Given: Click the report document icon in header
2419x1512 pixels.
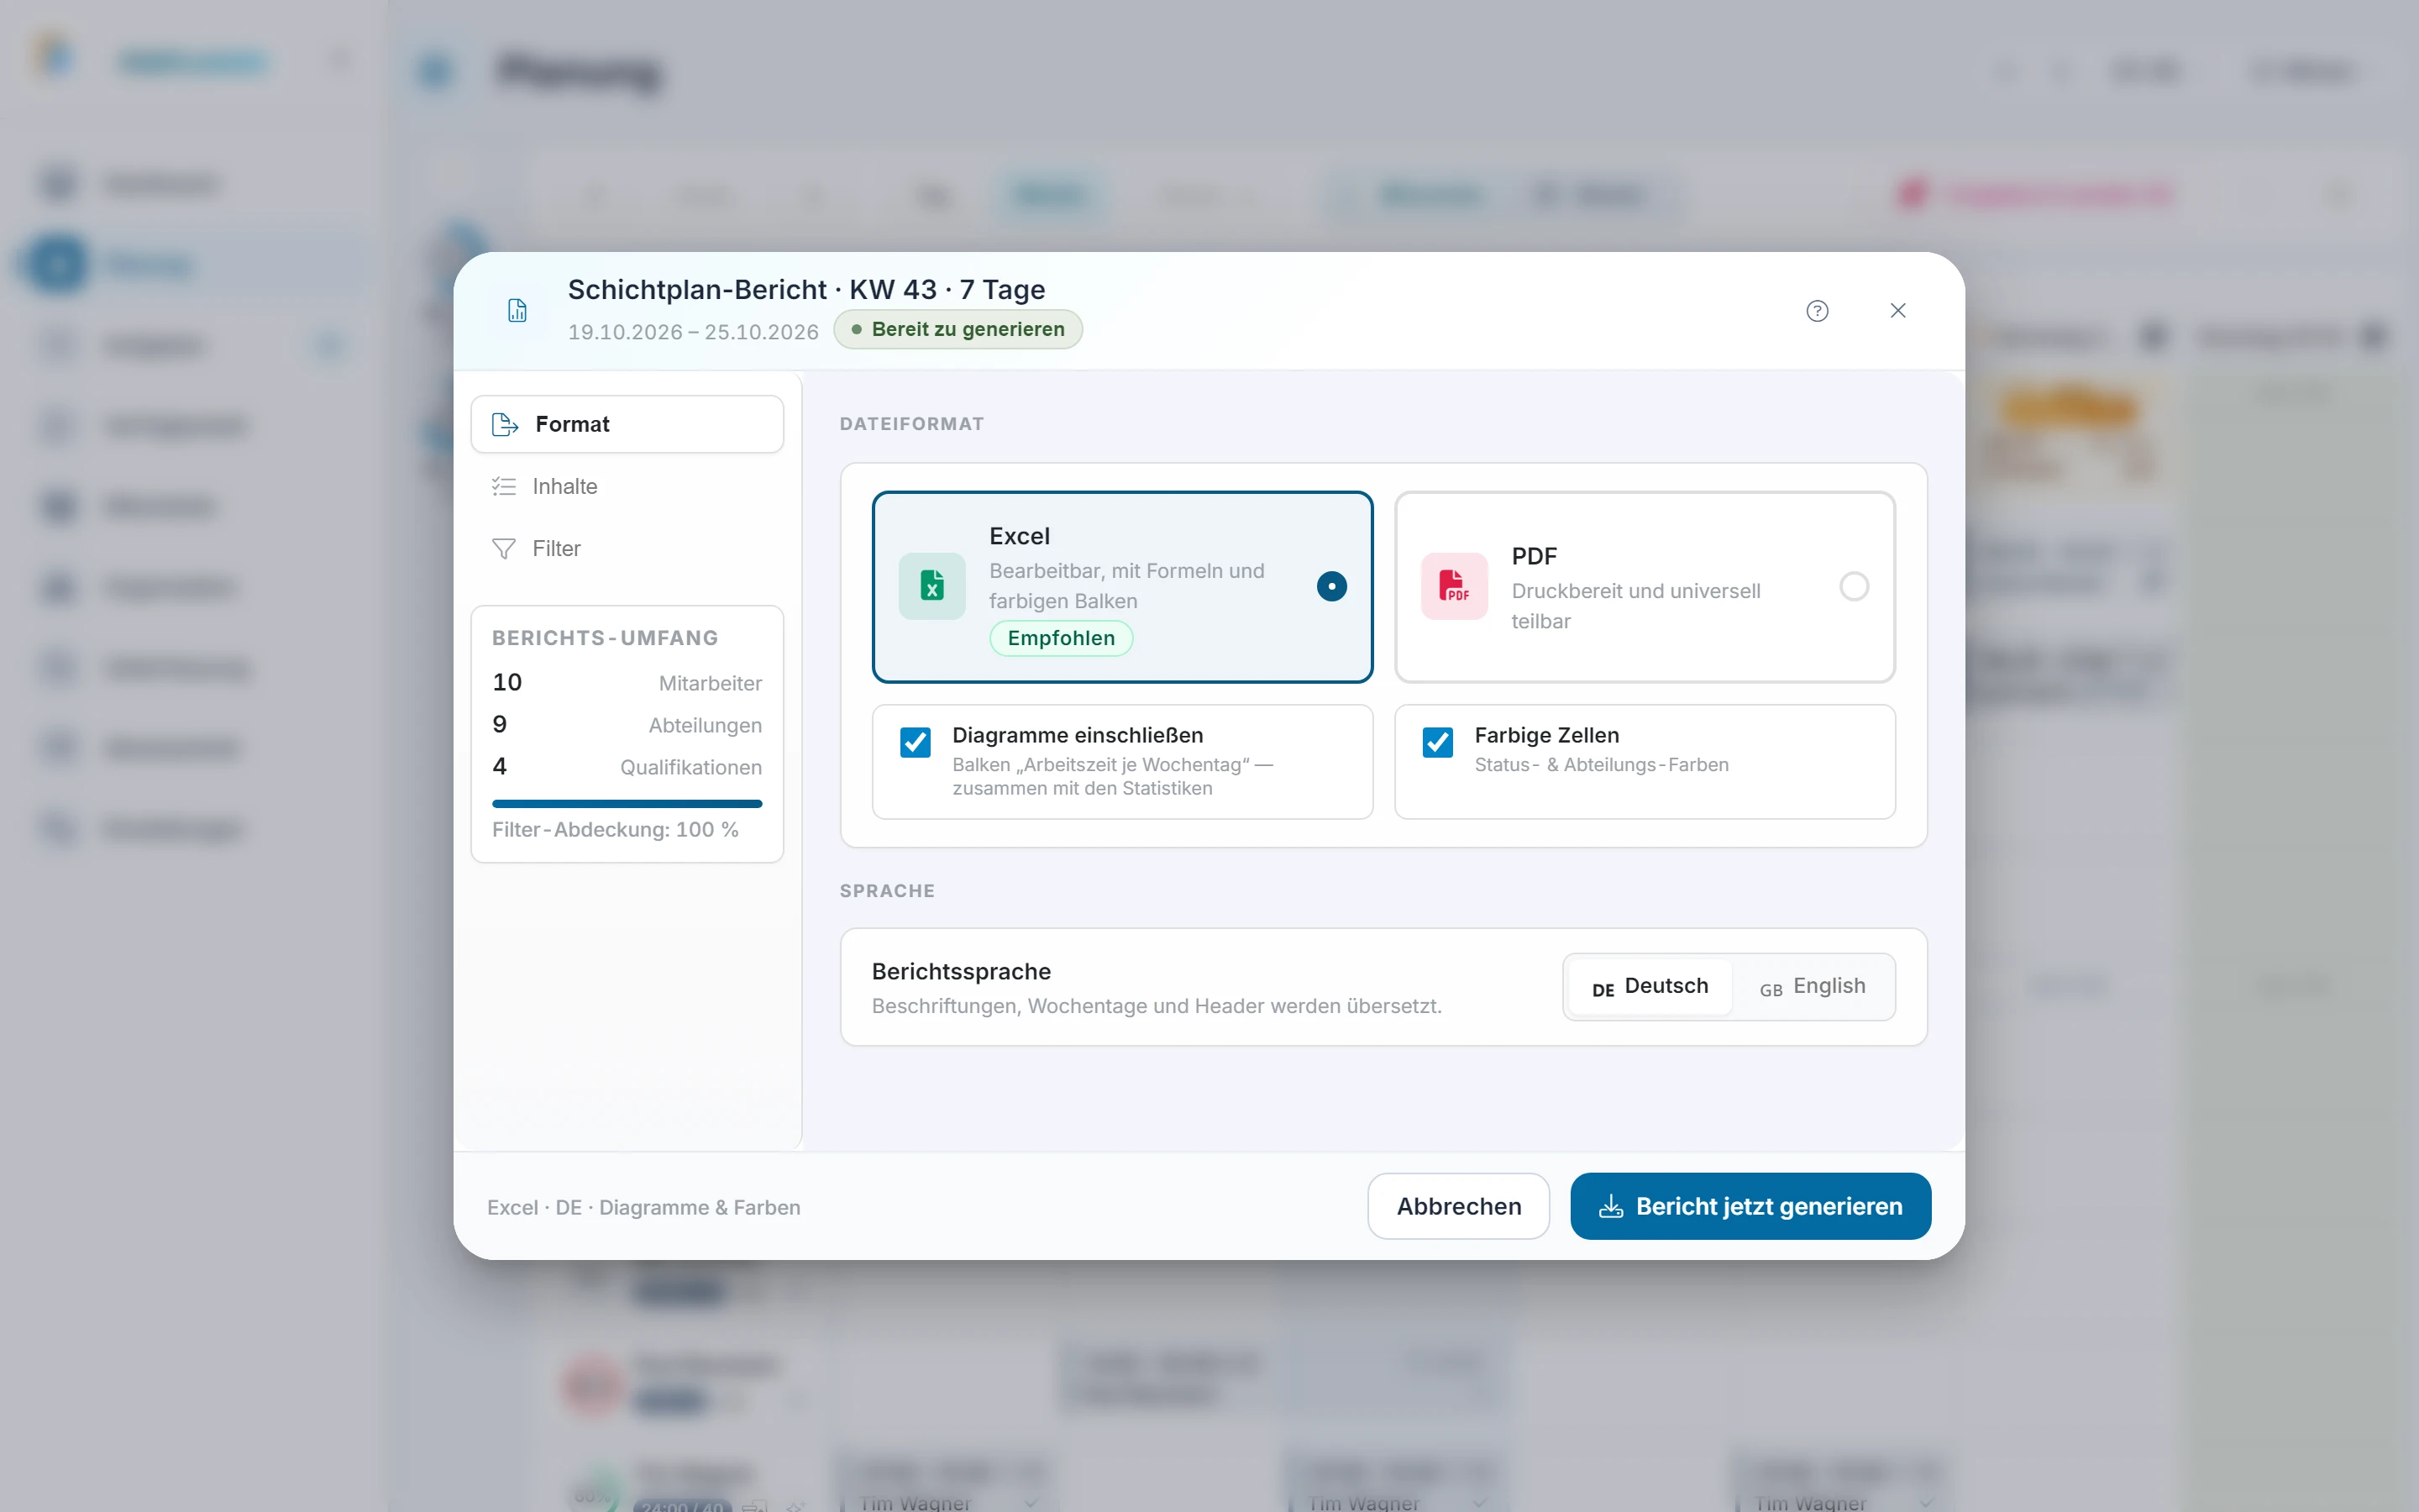Looking at the screenshot, I should tap(517, 311).
